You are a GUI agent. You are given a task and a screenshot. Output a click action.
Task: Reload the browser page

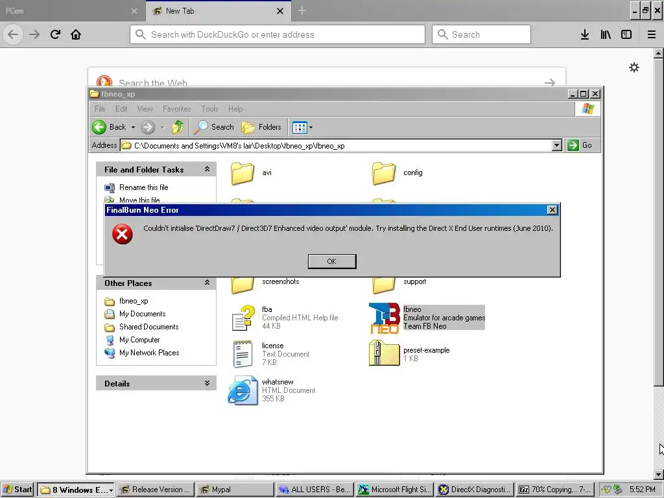coord(55,34)
